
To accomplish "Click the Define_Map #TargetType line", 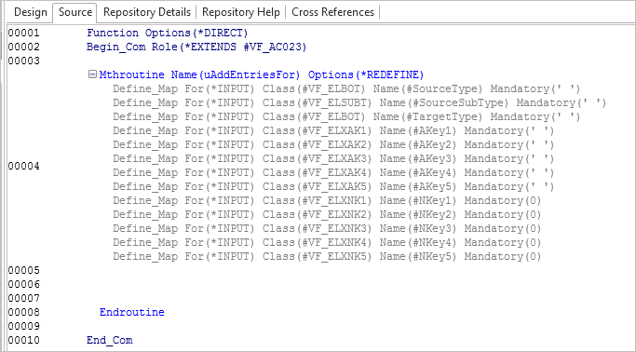I will [x=346, y=116].
